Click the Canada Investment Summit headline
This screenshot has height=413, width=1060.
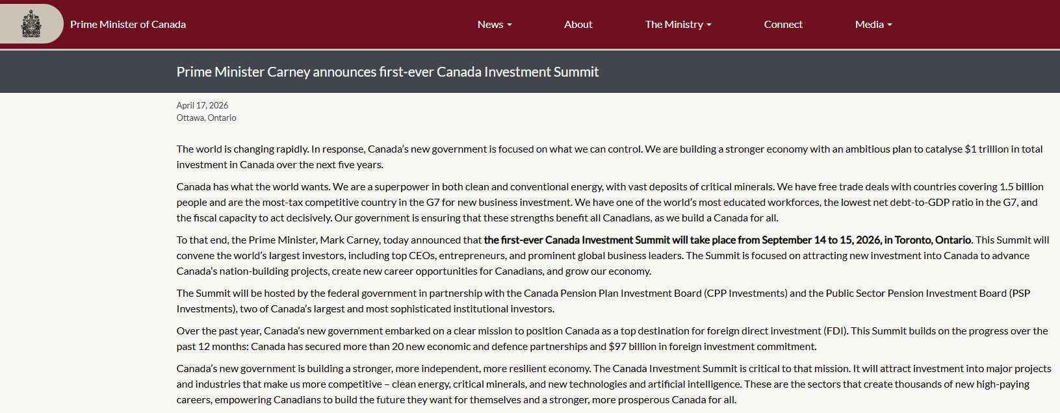point(387,72)
